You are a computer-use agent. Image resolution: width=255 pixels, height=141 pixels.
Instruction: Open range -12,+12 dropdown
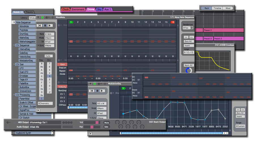tap(189, 52)
